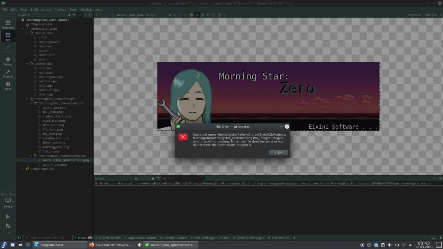Select morningstar_splashscreen.png tree item

[66, 160]
